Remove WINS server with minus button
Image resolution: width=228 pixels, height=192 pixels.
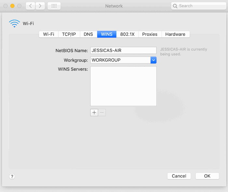(x=102, y=113)
